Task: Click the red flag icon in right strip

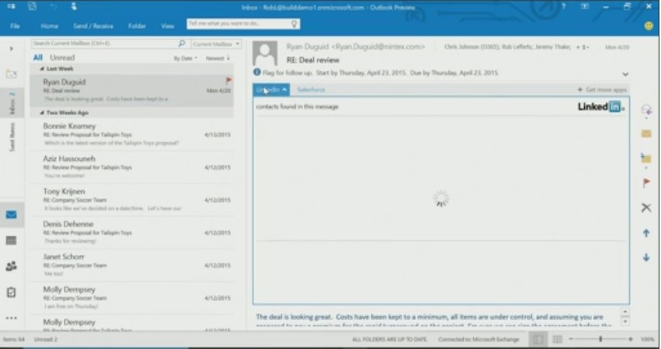Action: pos(646,183)
